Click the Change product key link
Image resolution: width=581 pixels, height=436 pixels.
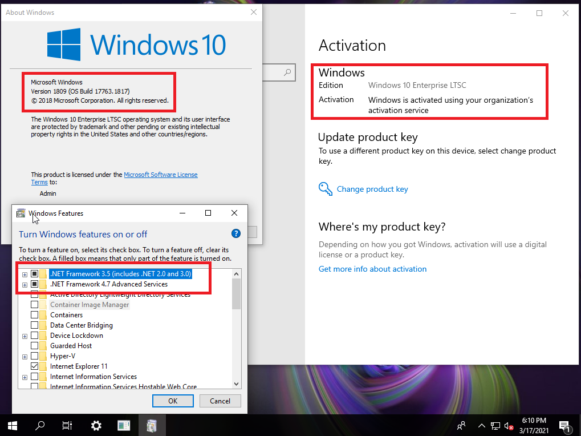[372, 189]
